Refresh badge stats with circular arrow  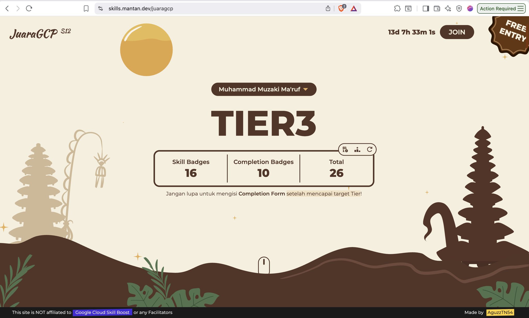pyautogui.click(x=370, y=149)
